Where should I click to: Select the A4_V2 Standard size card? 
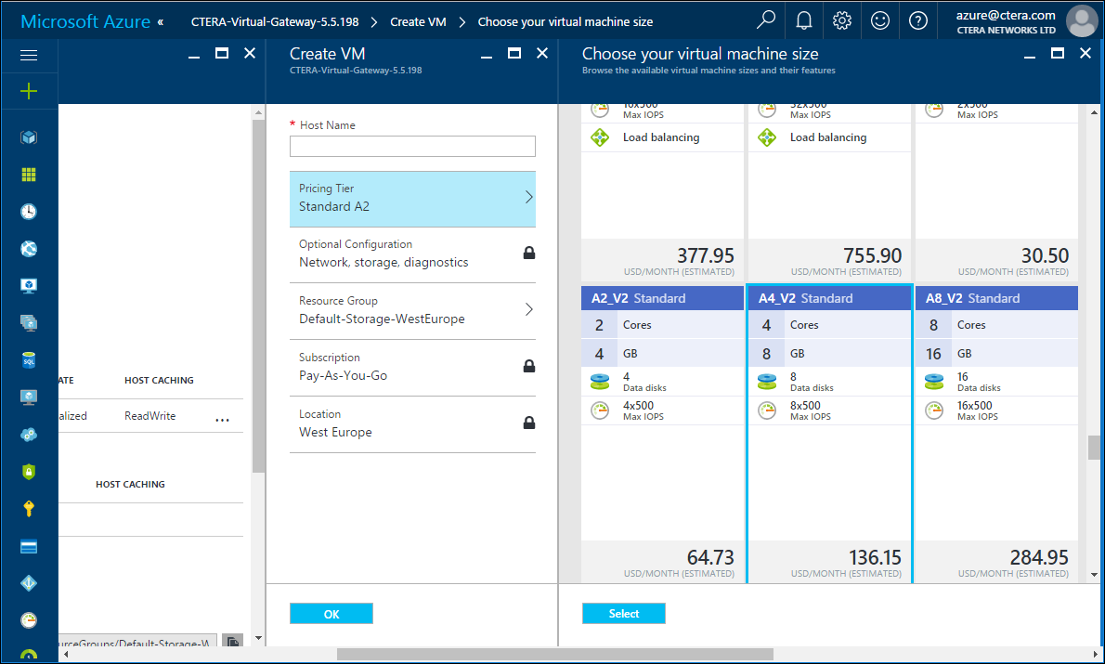(829, 435)
